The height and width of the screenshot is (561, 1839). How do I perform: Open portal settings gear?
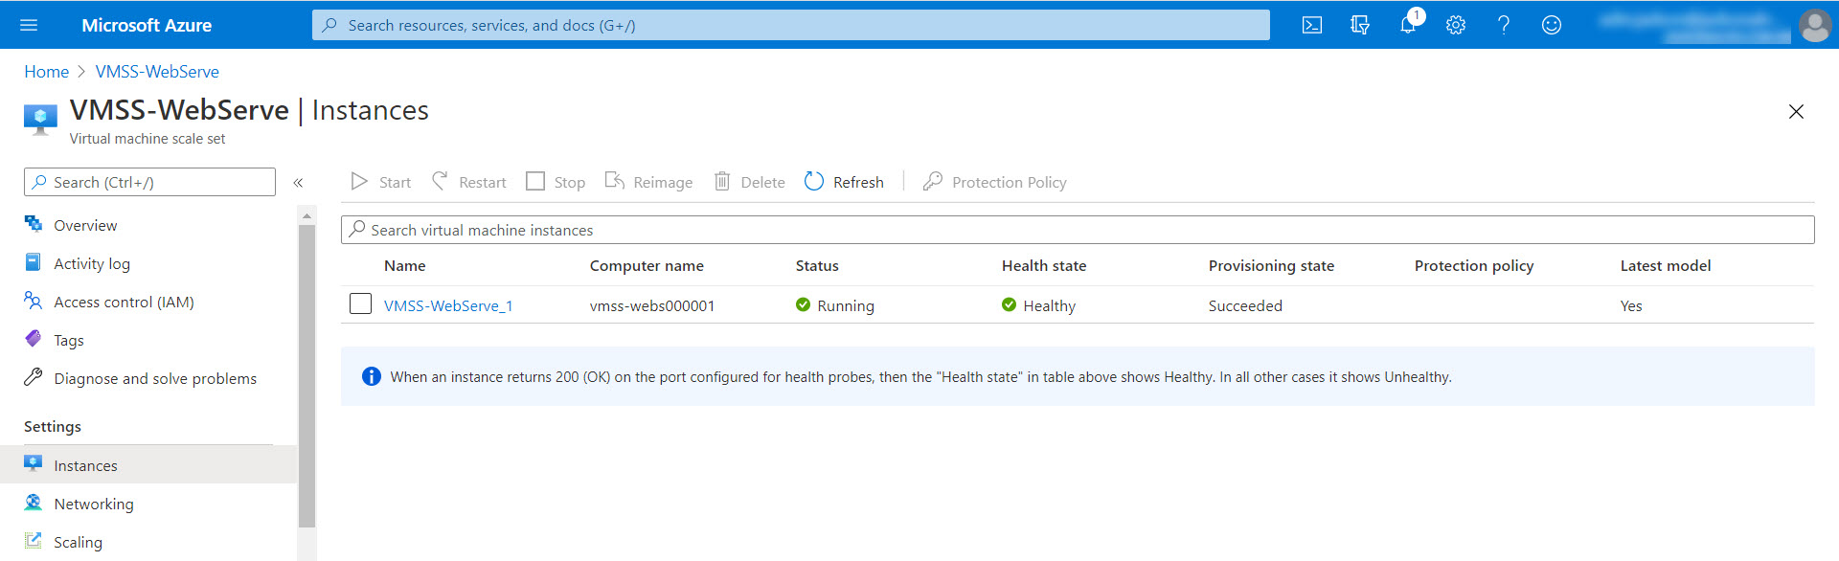(x=1456, y=25)
